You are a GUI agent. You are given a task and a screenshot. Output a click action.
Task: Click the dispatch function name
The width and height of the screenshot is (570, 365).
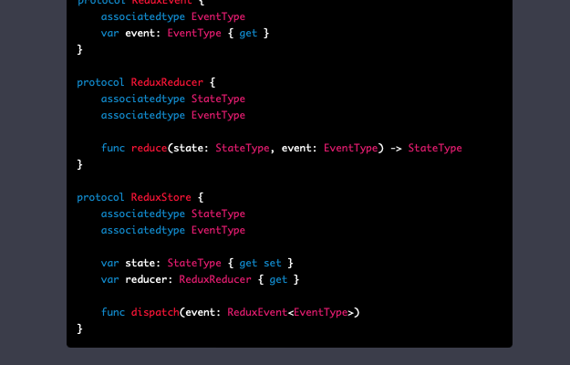coord(154,312)
